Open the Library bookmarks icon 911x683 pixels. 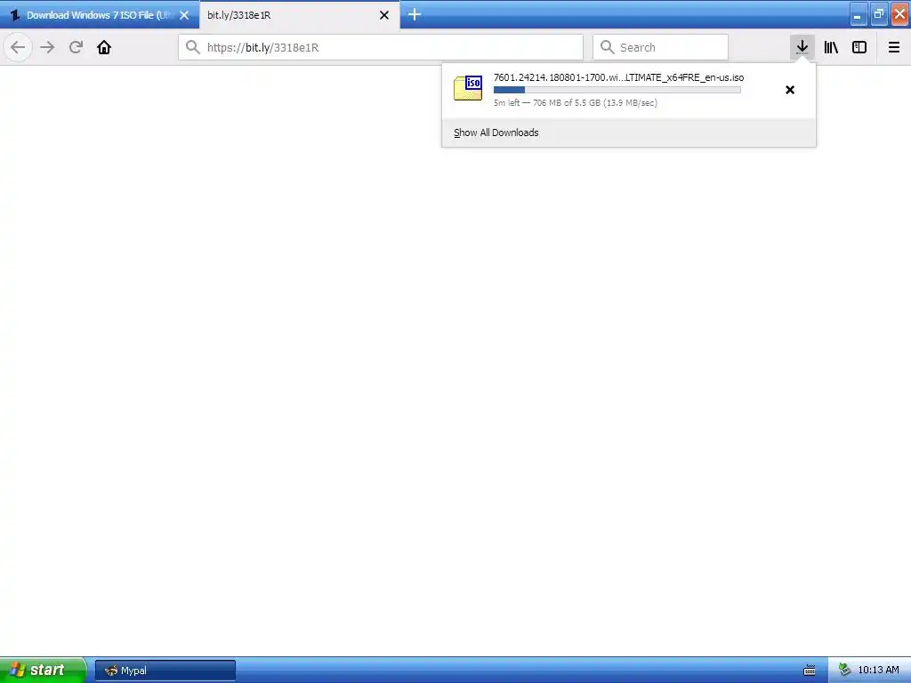(x=831, y=47)
